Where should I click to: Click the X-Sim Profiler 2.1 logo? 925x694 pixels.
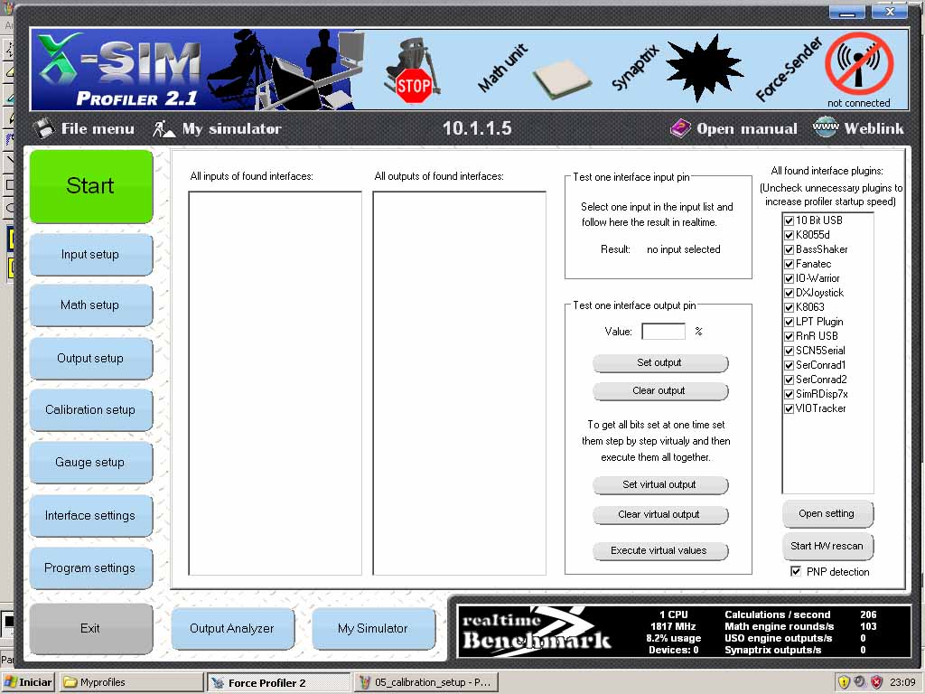pos(121,70)
